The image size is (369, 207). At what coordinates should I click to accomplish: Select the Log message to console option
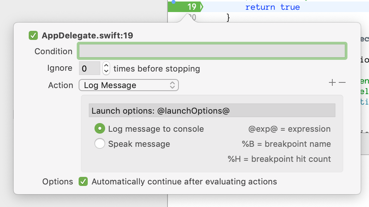[99, 129]
